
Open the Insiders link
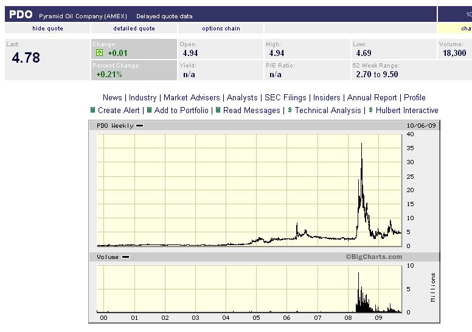coord(327,97)
